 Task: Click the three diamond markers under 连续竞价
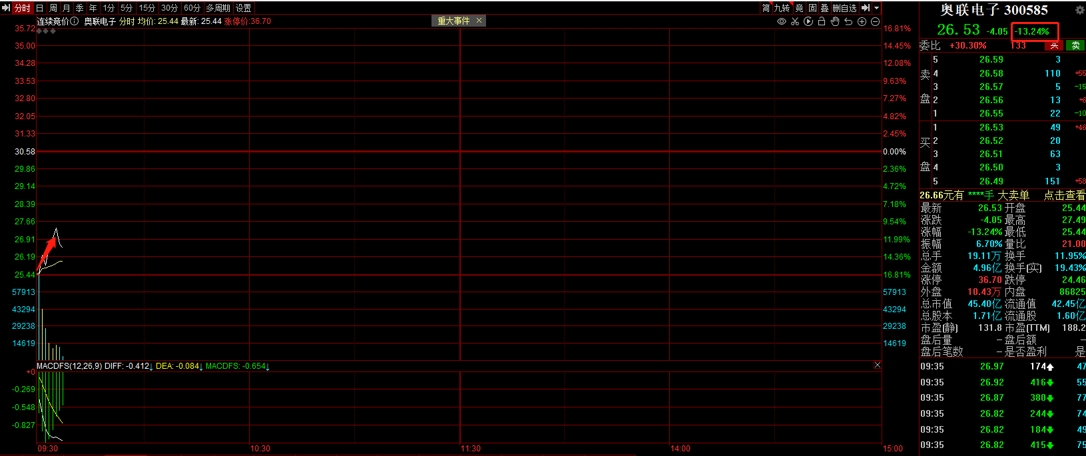tap(47, 31)
